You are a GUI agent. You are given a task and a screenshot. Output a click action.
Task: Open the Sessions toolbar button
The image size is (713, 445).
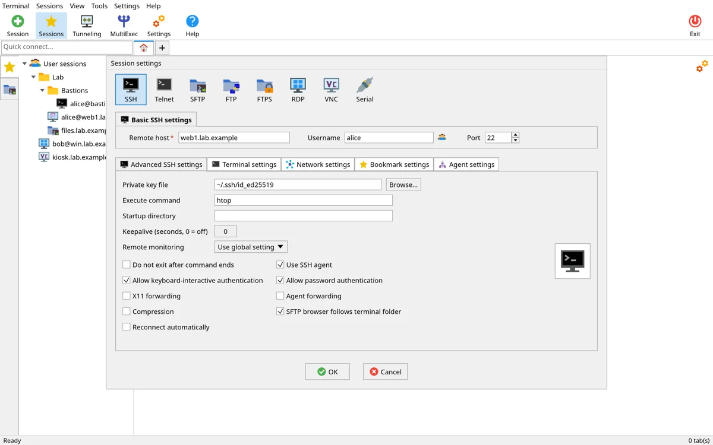(51, 26)
